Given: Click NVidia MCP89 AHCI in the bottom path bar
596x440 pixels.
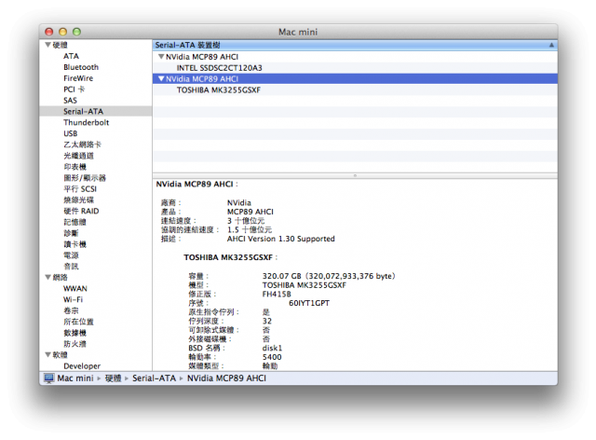Looking at the screenshot, I should [x=226, y=378].
